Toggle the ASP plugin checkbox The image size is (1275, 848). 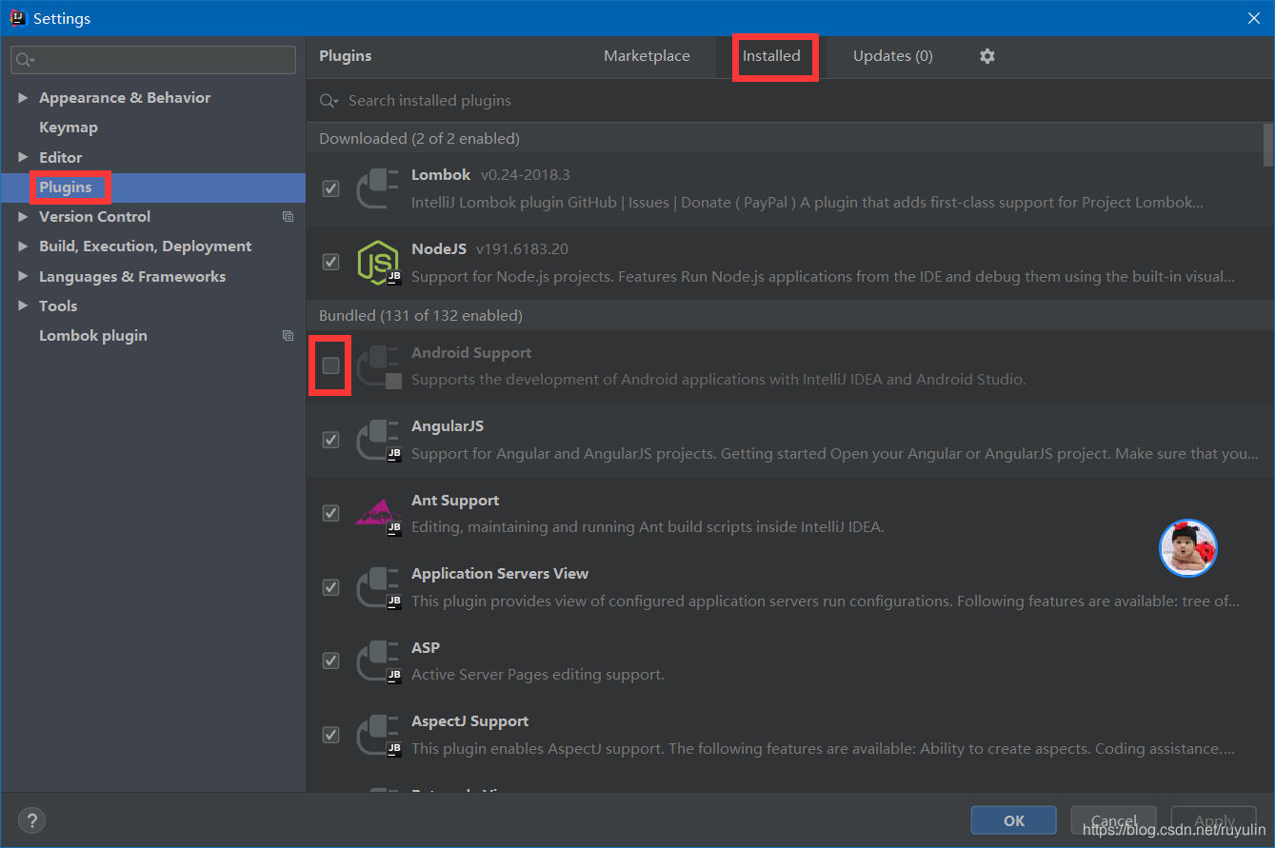pyautogui.click(x=330, y=661)
